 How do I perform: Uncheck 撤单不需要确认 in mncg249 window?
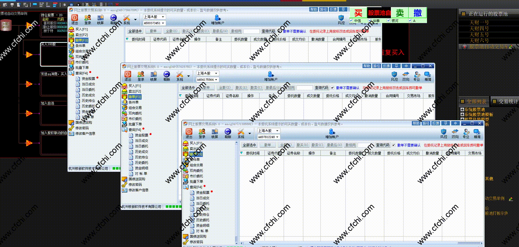pyautogui.click(x=332, y=88)
